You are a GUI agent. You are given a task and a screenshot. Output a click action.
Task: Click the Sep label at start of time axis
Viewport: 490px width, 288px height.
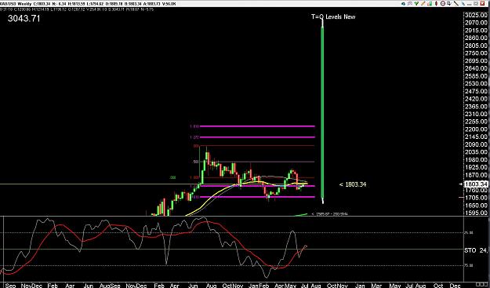point(11,286)
